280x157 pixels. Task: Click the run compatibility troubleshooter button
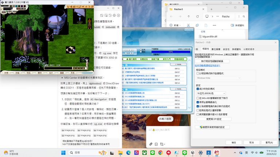pos(212,61)
